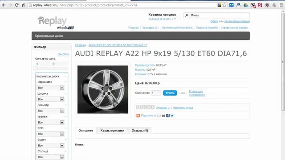Open the Ширина dropdown
The height and width of the screenshot is (160, 285).
[50, 100]
